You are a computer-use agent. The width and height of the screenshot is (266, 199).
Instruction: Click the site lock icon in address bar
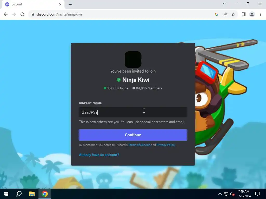[32, 15]
